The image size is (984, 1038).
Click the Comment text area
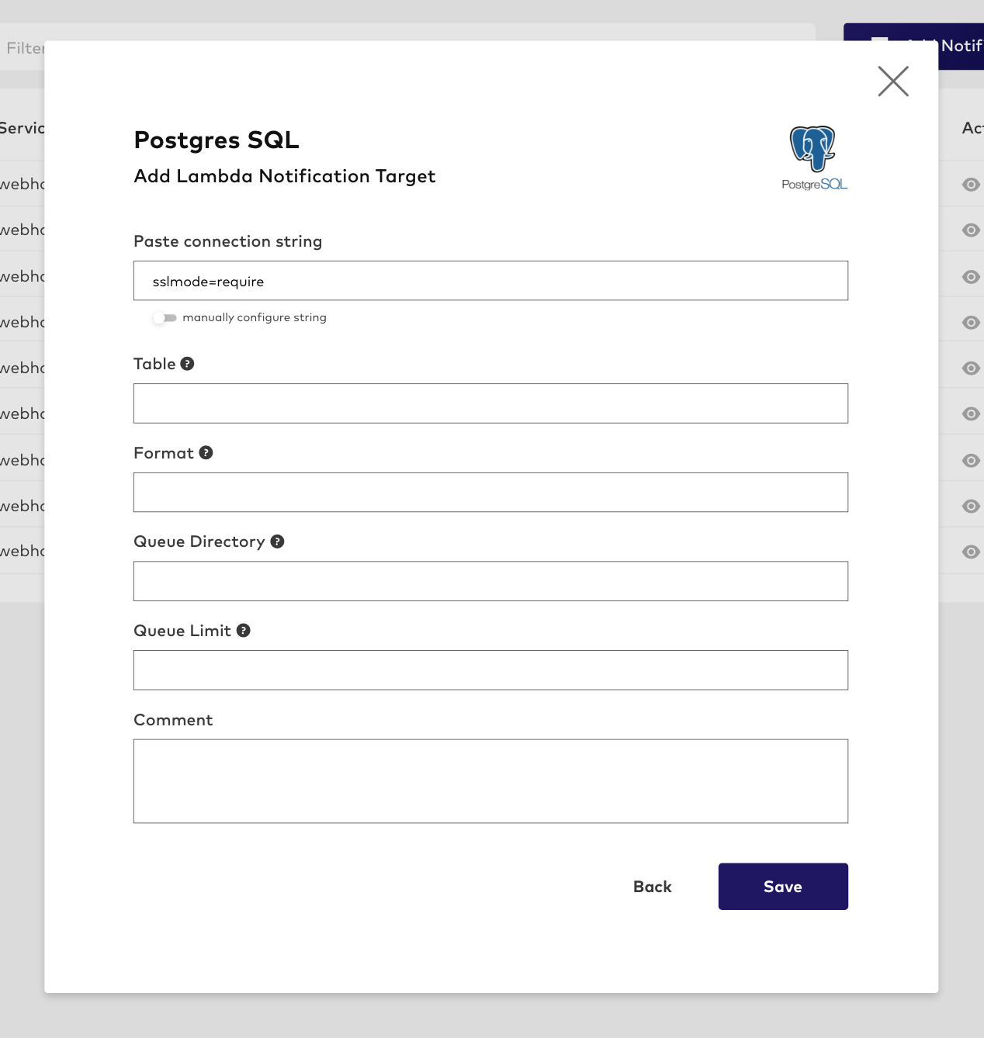(x=490, y=780)
